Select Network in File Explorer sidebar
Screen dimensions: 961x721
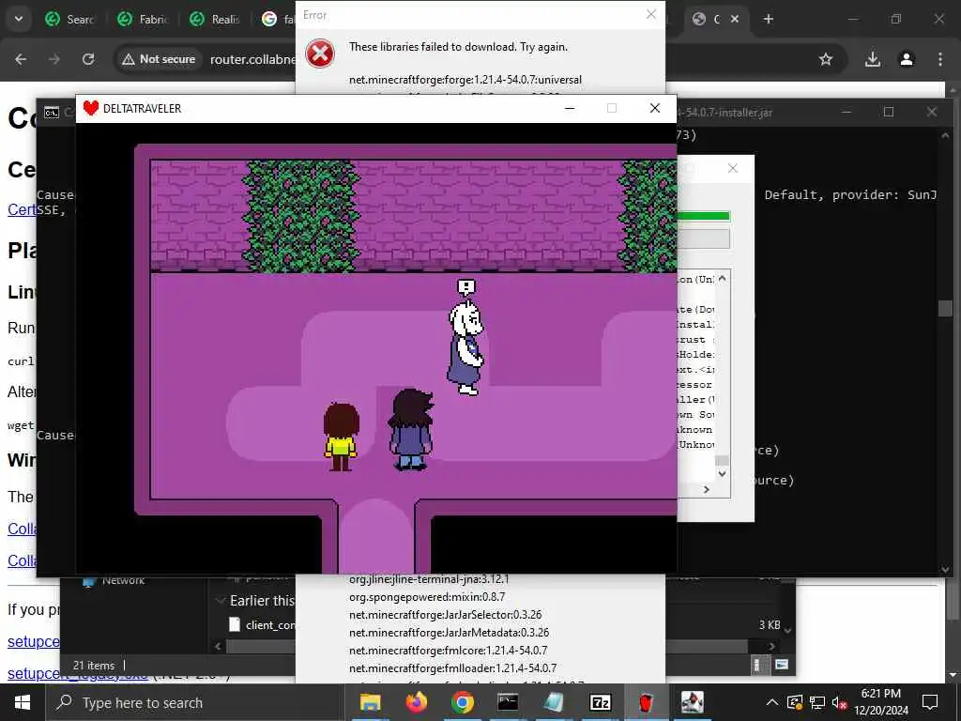114,580
